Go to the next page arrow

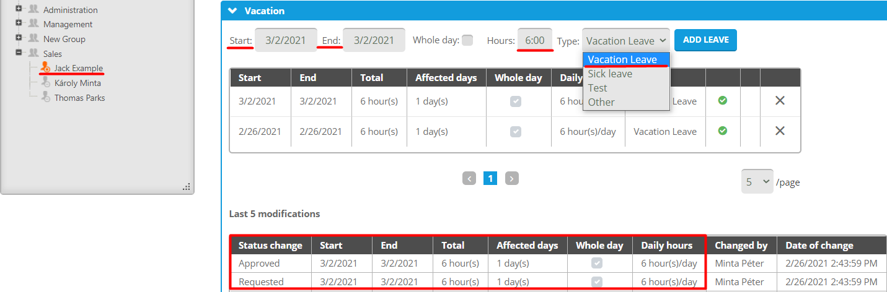coord(511,179)
